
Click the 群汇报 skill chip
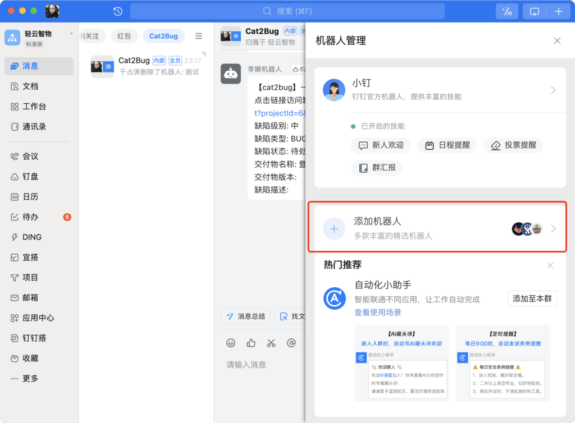(377, 168)
